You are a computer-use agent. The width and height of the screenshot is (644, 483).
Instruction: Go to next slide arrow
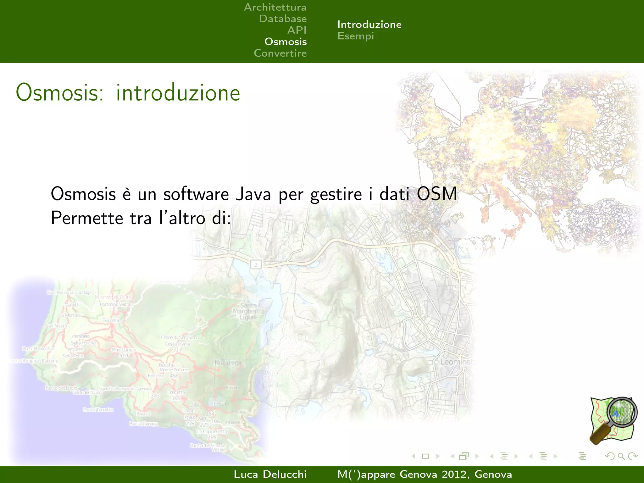pyautogui.click(x=438, y=456)
